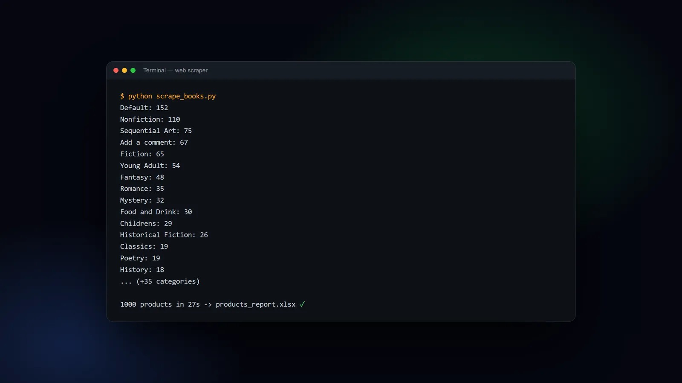Click the green checkmark after products_report.xlsx
Viewport: 682px width, 383px height.
pos(302,304)
